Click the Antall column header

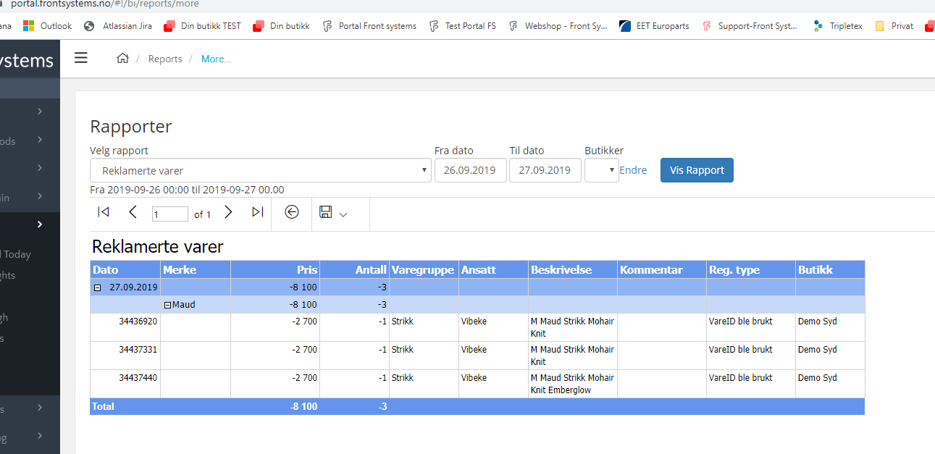coord(354,269)
